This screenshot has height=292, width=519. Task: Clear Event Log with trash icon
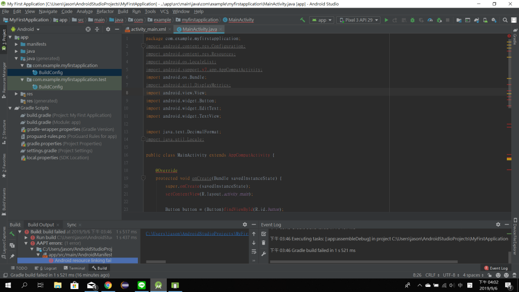click(x=264, y=243)
